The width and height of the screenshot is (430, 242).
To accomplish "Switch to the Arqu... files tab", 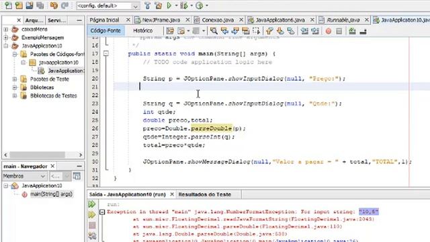I will pyautogui.click(x=34, y=20).
